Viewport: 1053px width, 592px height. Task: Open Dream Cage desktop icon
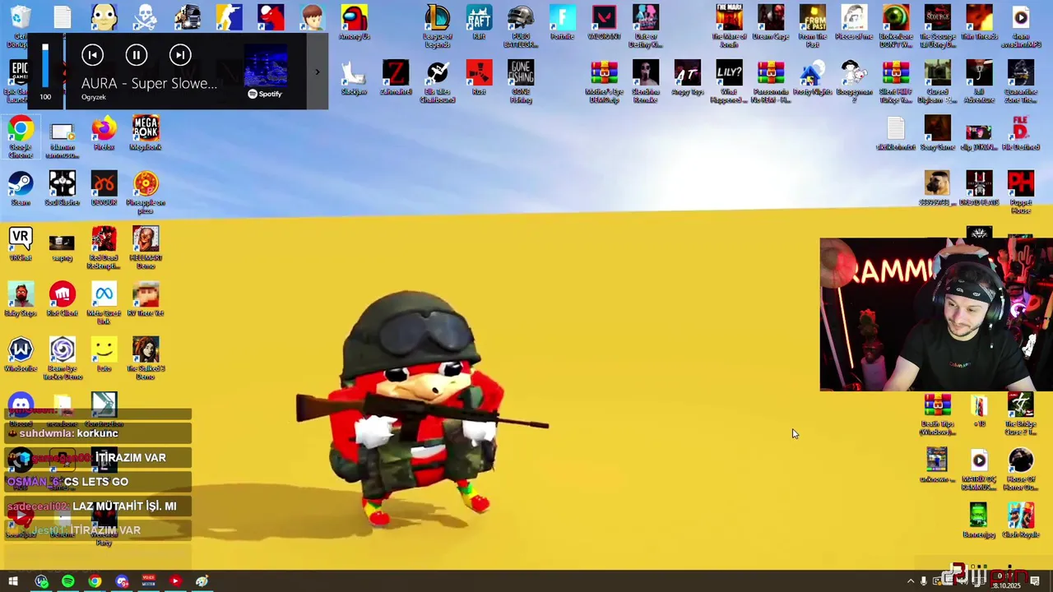(771, 23)
